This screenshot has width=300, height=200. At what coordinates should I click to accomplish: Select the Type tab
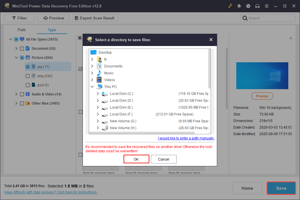pyautogui.click(x=52, y=30)
